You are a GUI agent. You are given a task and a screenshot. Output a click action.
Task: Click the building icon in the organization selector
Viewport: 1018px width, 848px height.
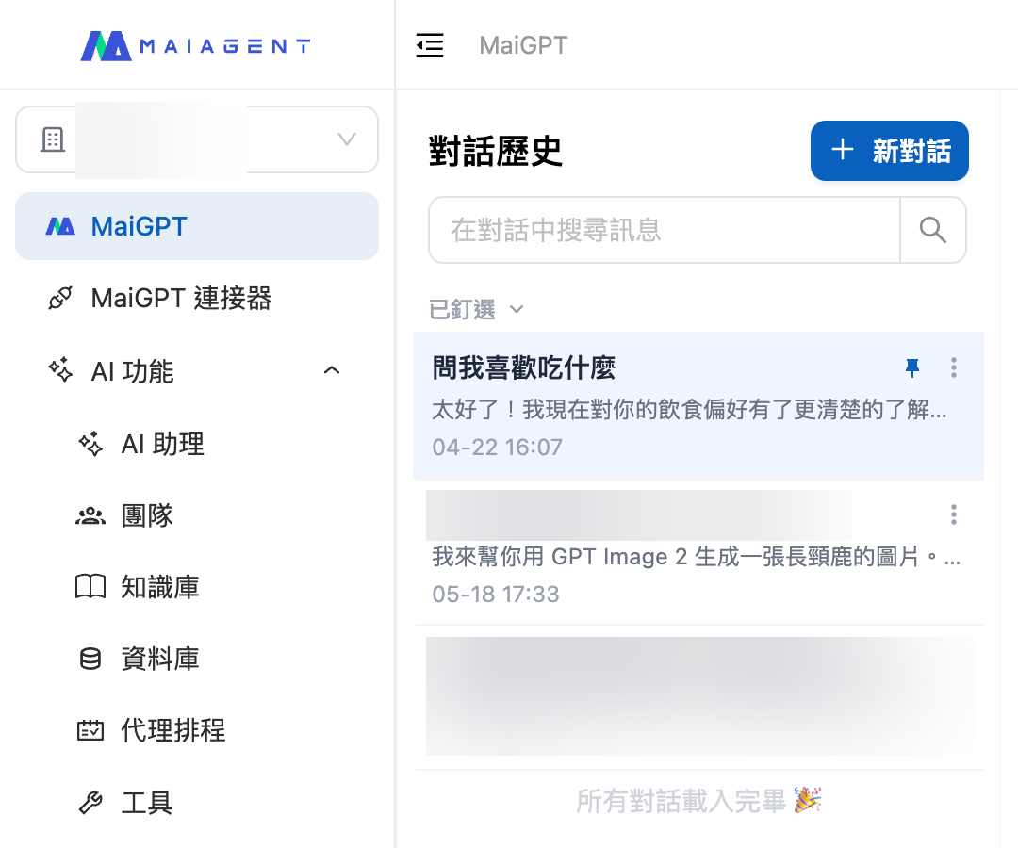pyautogui.click(x=53, y=139)
